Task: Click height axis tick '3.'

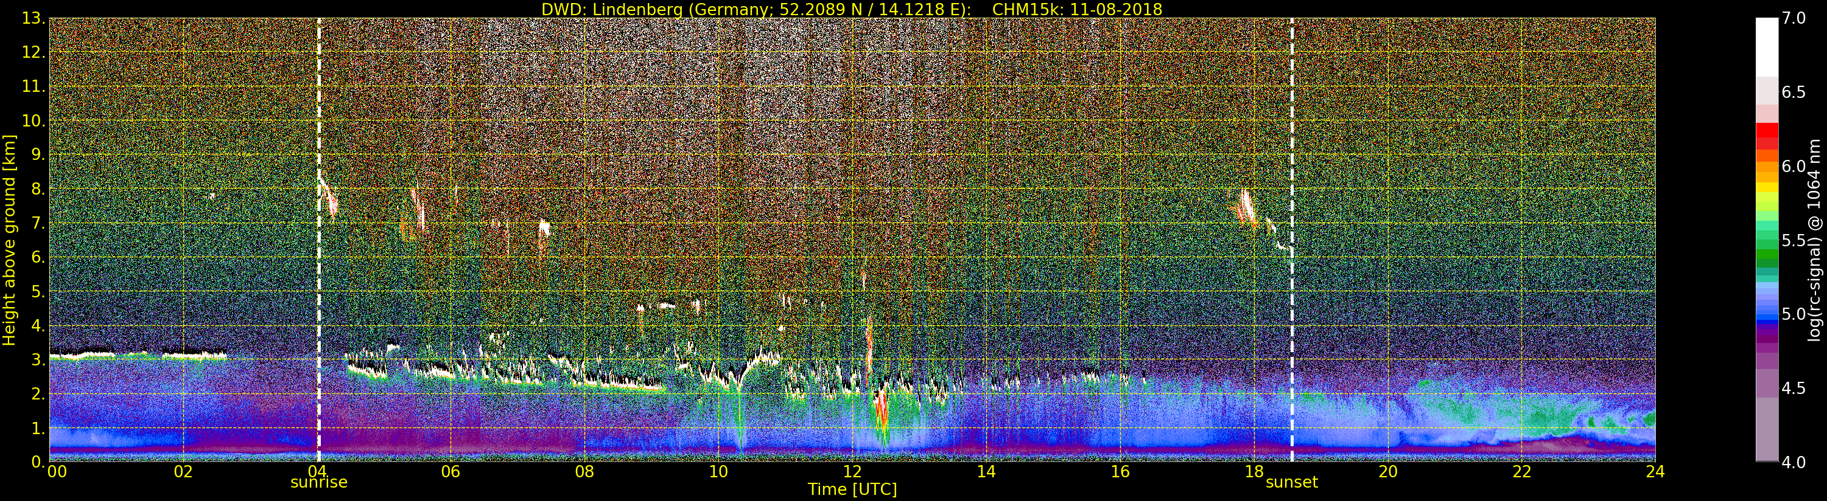Action: pos(37,359)
